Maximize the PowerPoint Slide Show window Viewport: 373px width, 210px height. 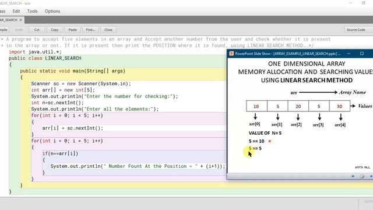(x=362, y=54)
